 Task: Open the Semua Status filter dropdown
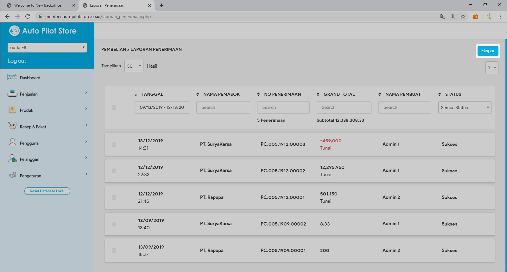tap(465, 108)
